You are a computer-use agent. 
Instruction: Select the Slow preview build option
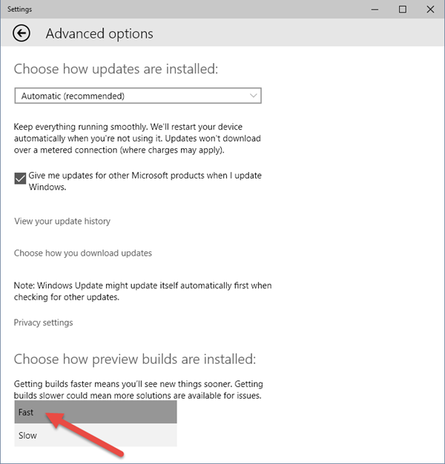(96, 435)
